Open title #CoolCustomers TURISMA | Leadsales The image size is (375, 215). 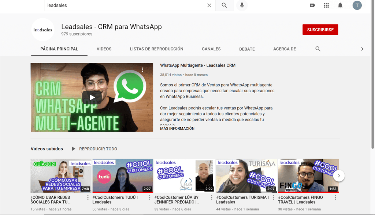click(242, 200)
